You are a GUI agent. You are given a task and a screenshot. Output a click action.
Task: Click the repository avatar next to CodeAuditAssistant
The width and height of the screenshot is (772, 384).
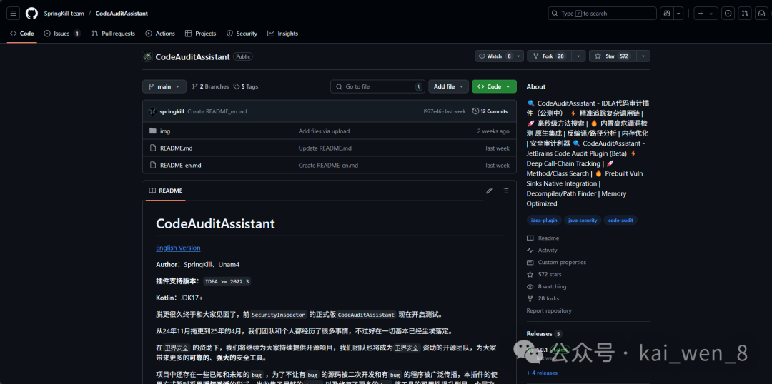point(147,56)
